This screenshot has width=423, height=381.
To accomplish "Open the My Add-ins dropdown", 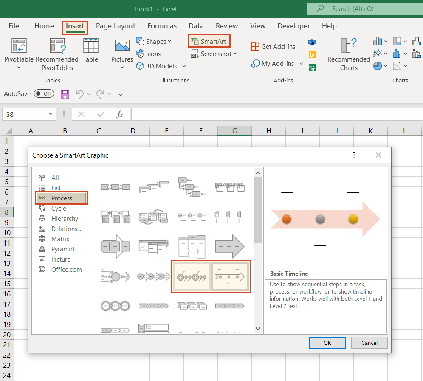I will [277, 63].
